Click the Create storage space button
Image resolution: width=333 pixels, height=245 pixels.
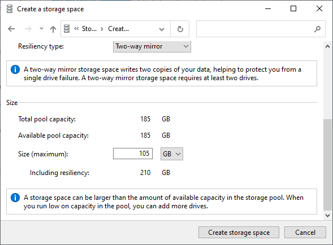(x=239, y=232)
